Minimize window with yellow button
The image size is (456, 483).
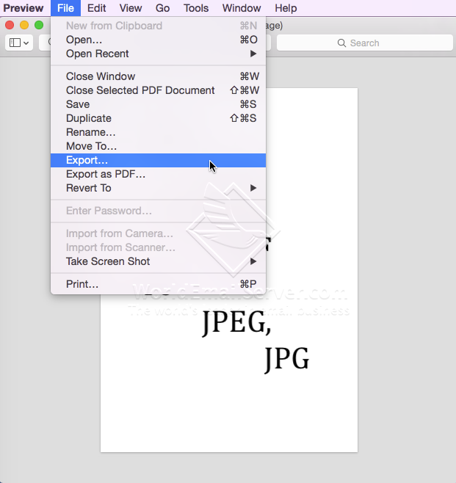[x=24, y=25]
